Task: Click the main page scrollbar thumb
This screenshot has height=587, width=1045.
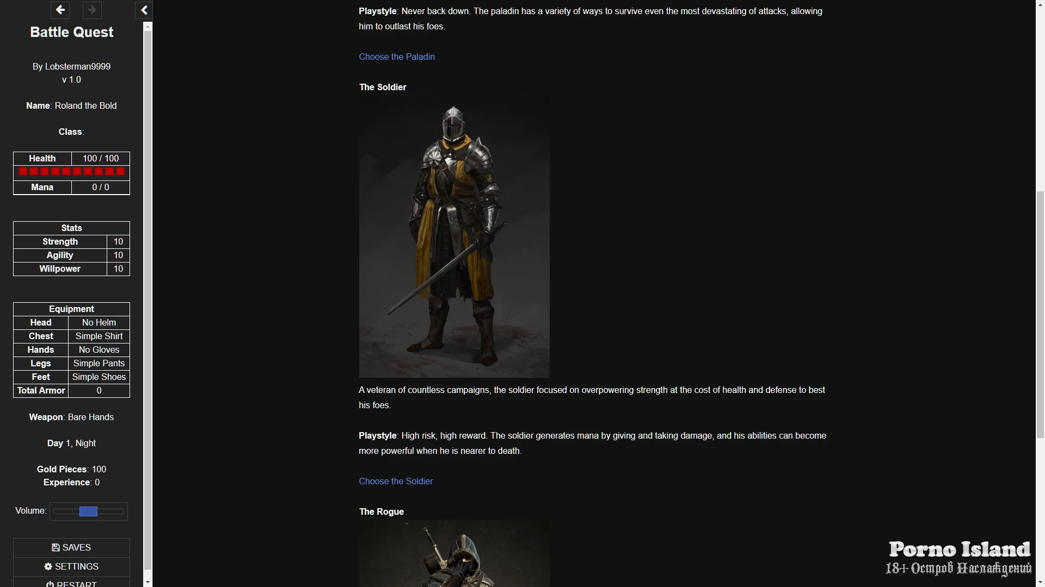Action: point(1040,314)
